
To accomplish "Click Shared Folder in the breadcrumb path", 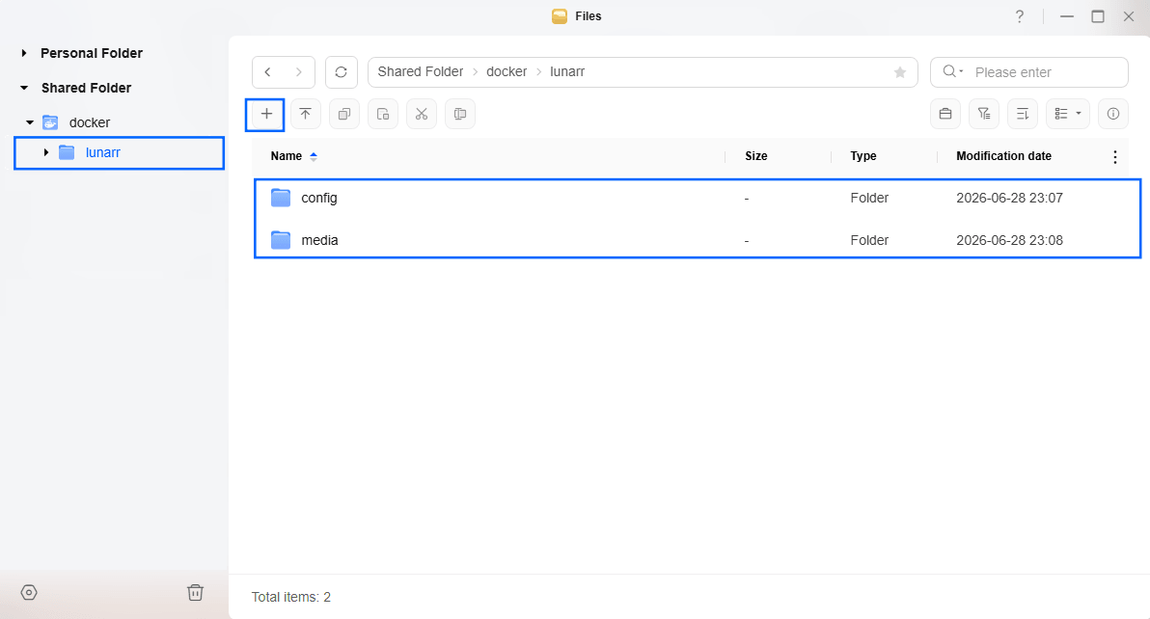I will tap(421, 71).
